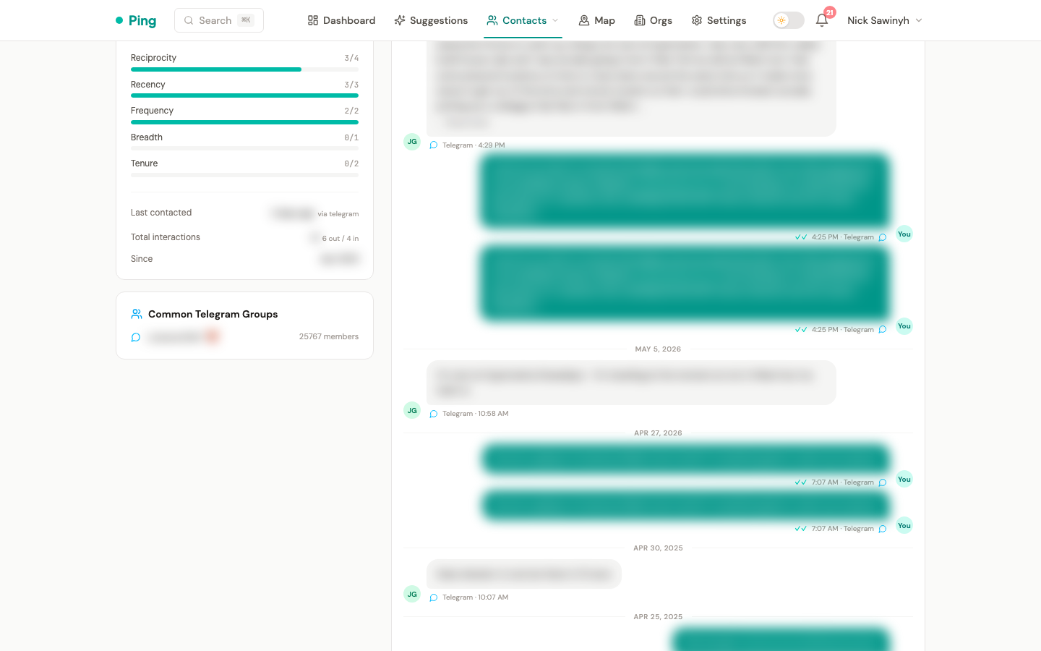
Task: Click JG avatar beside the 10:07 AM message
Action: tap(412, 595)
